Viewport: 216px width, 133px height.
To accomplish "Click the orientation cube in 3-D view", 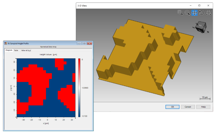I will [x=201, y=27].
